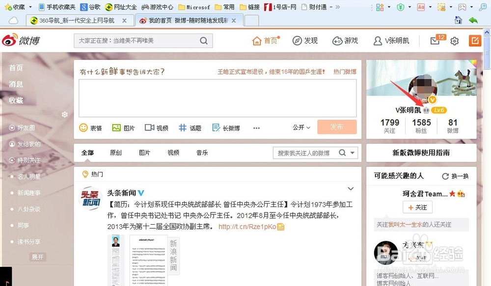Screen dimensions: 491x286
Task: Open the messages envelope showing 12 notifications
Action: pos(435,41)
